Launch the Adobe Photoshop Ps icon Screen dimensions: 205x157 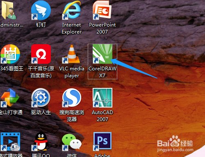(102, 141)
